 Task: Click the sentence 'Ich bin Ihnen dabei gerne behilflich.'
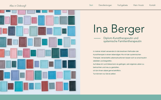point(107,70)
